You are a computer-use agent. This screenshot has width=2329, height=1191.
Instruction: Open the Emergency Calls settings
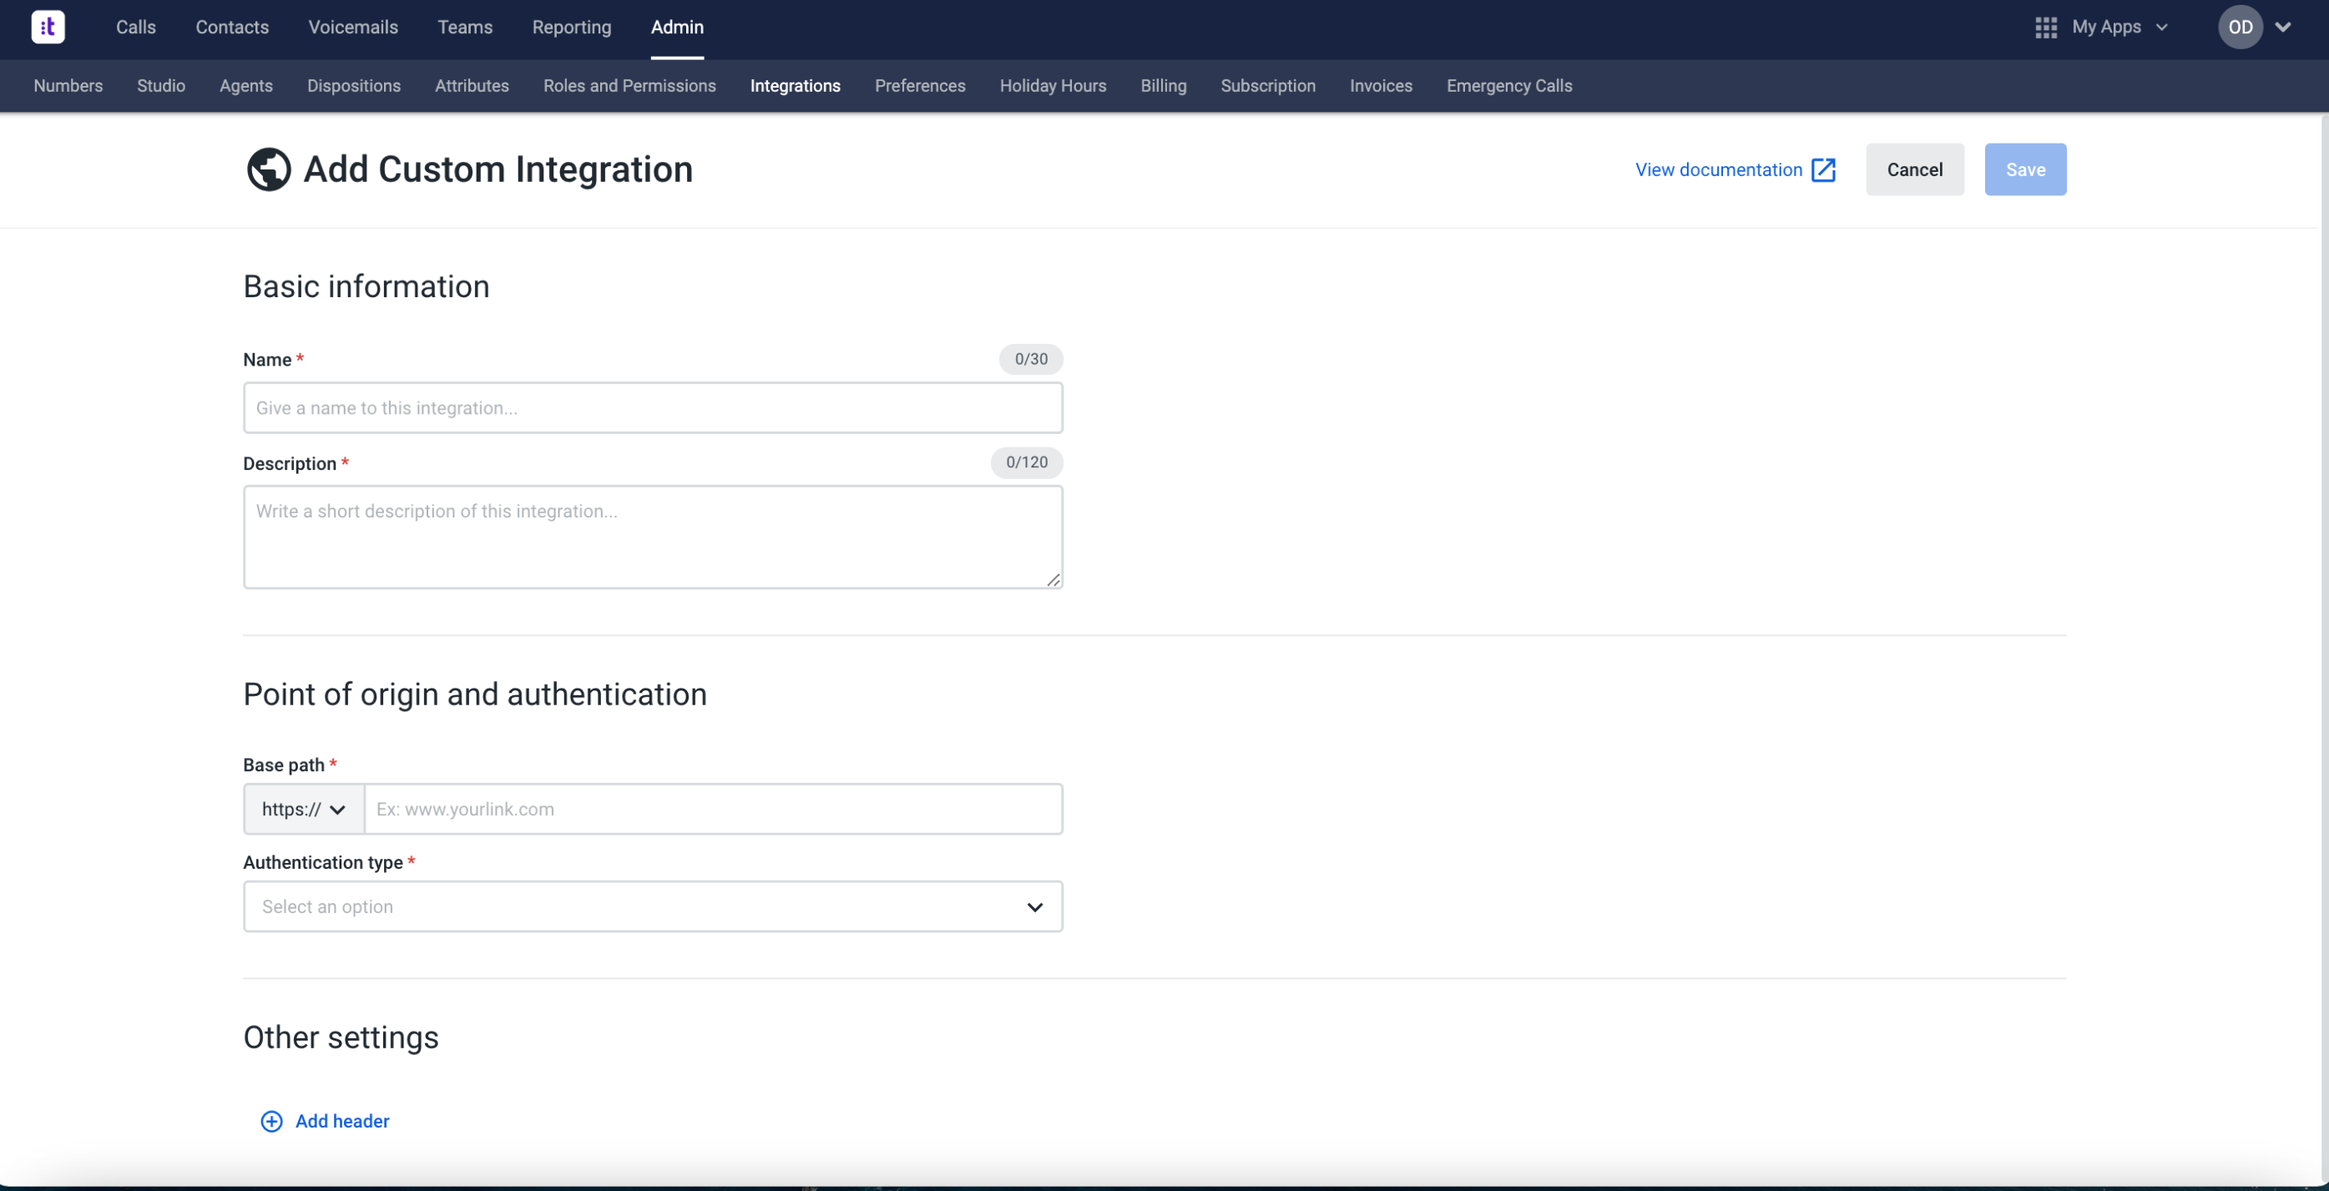(1508, 86)
